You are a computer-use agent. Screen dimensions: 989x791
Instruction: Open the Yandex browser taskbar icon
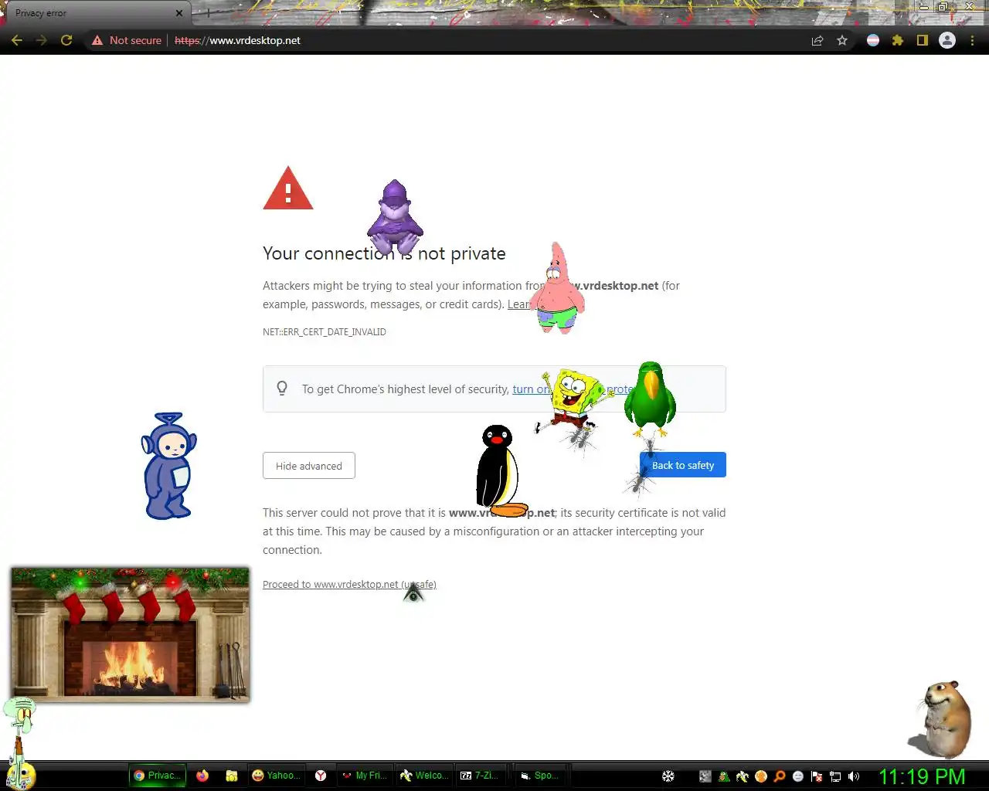pyautogui.click(x=321, y=776)
